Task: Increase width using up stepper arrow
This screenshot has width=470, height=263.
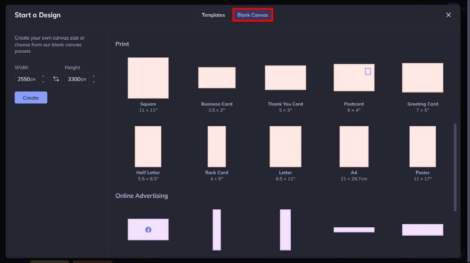Action: point(43,76)
